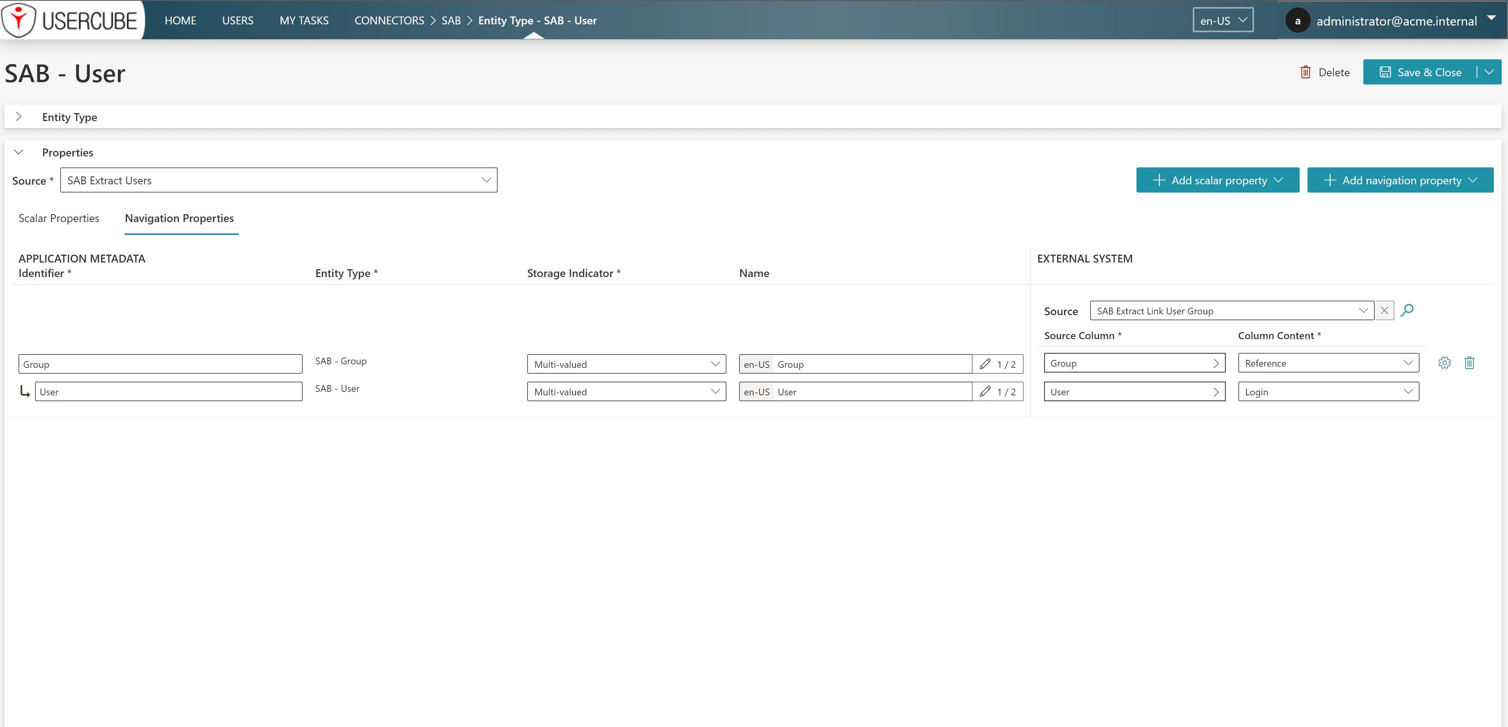Viewport: 1508px width, 727px height.
Task: Clear the SAB Extract Link User Group source
Action: click(x=1385, y=311)
